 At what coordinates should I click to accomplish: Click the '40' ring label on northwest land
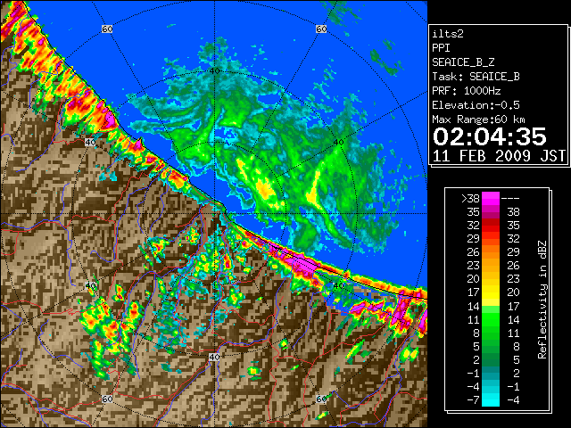(x=90, y=143)
